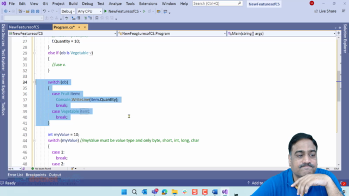Expand the Server Explorer side tab

click(3, 86)
